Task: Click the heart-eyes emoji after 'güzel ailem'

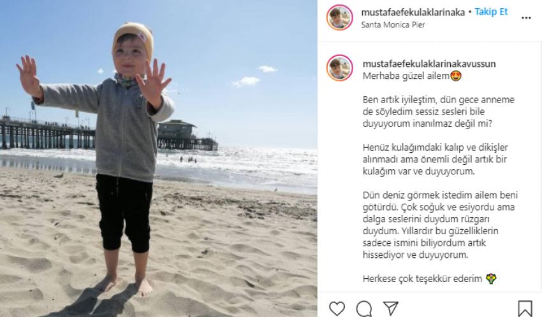Action: click(x=456, y=76)
